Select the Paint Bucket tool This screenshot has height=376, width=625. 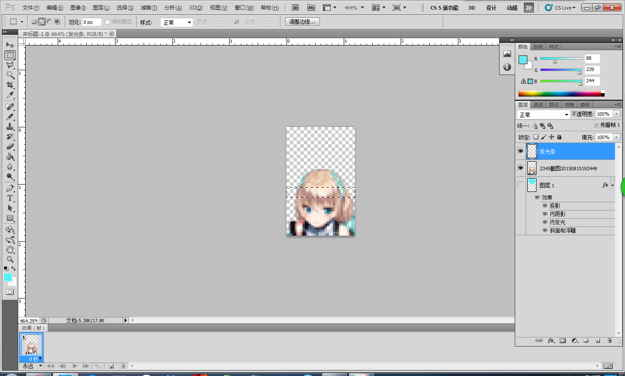(x=10, y=156)
